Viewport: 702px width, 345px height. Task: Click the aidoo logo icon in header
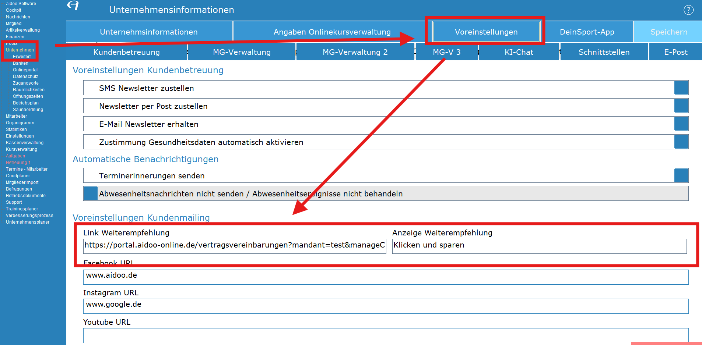[73, 6]
